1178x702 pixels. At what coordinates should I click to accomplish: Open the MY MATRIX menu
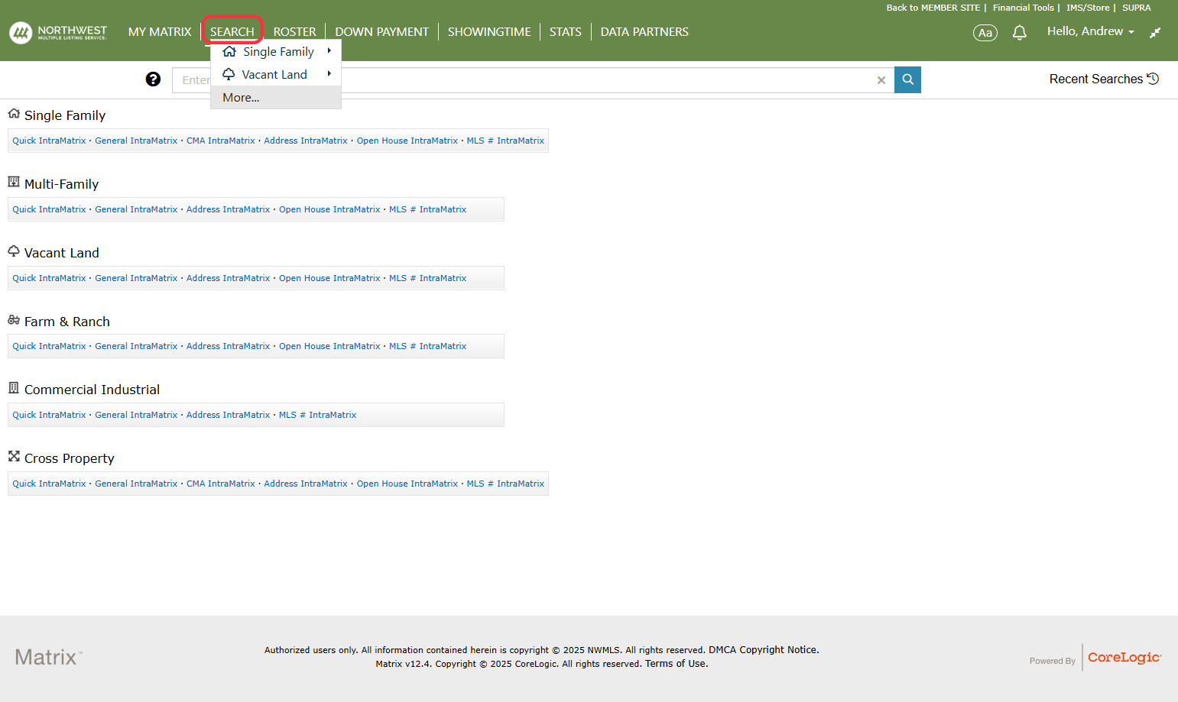(x=160, y=32)
